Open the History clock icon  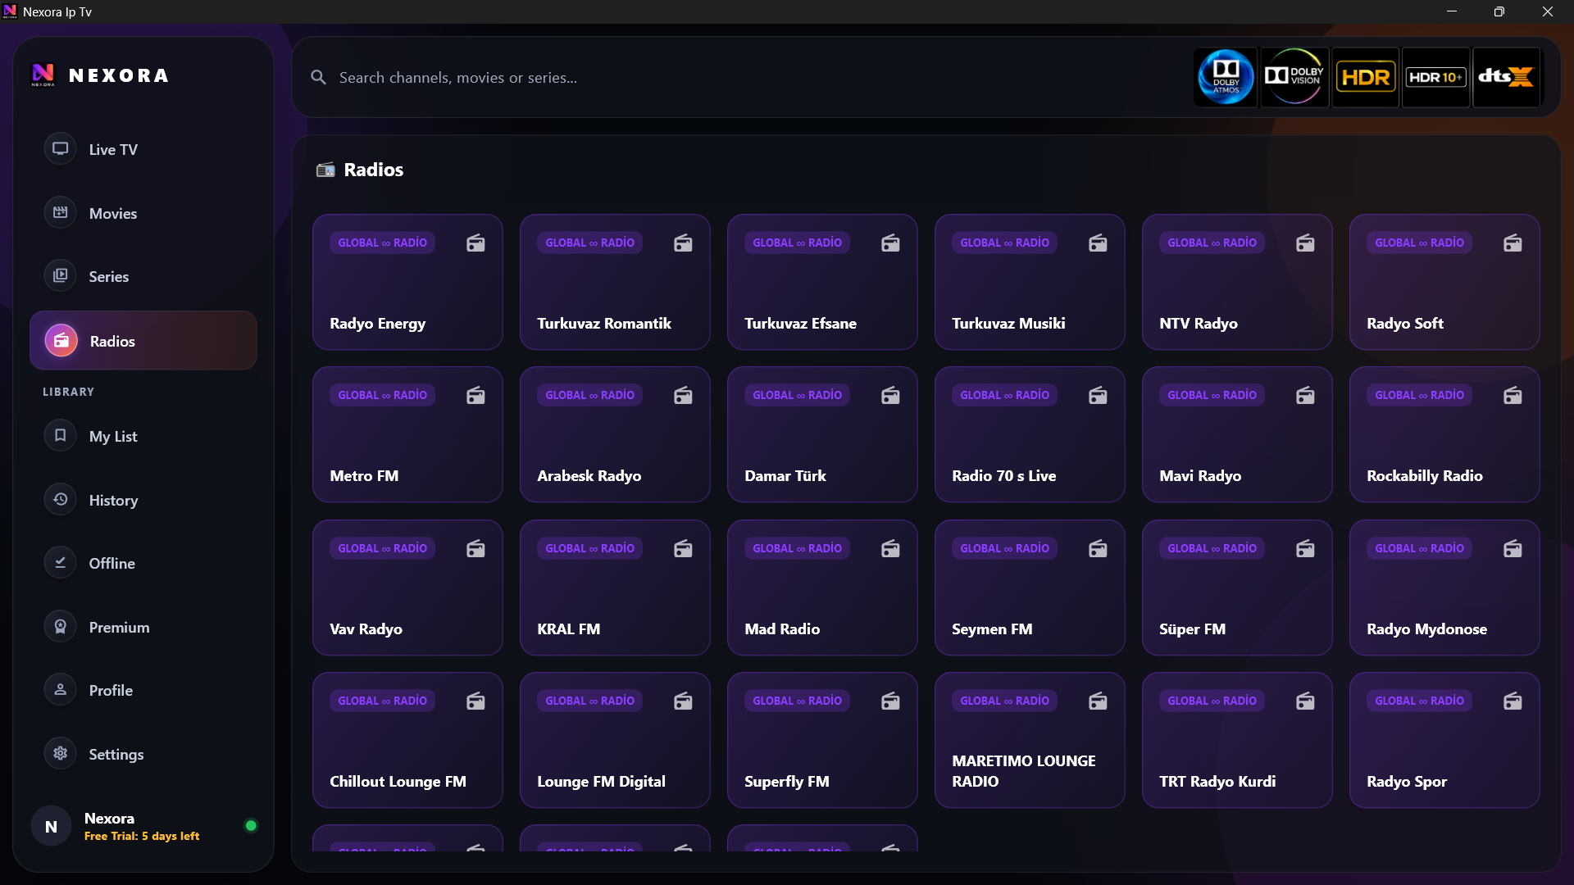[x=60, y=500]
